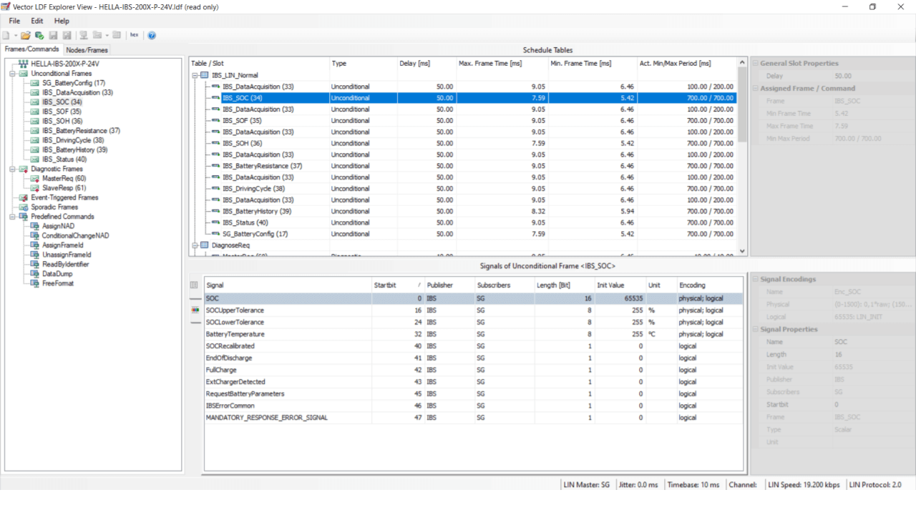Viewport: 916px width, 515px height.
Task: Select the BatteryTemperature signal row
Action: (474, 334)
